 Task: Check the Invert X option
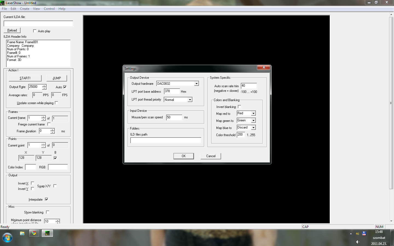pos(33,183)
